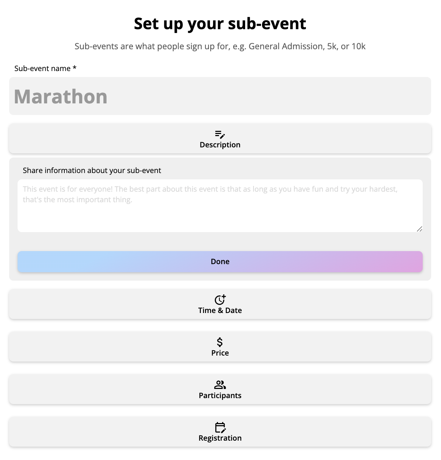Click the textarea resize handle
Viewport: 441px width, 460px height.
(419, 229)
